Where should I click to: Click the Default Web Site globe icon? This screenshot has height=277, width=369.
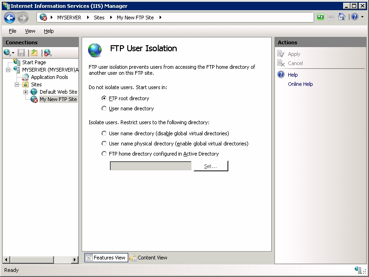pyautogui.click(x=34, y=91)
